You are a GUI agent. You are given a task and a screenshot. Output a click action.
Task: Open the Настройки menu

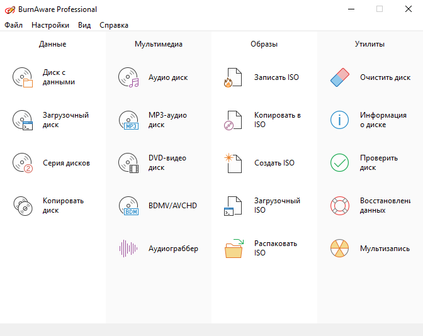pos(50,25)
